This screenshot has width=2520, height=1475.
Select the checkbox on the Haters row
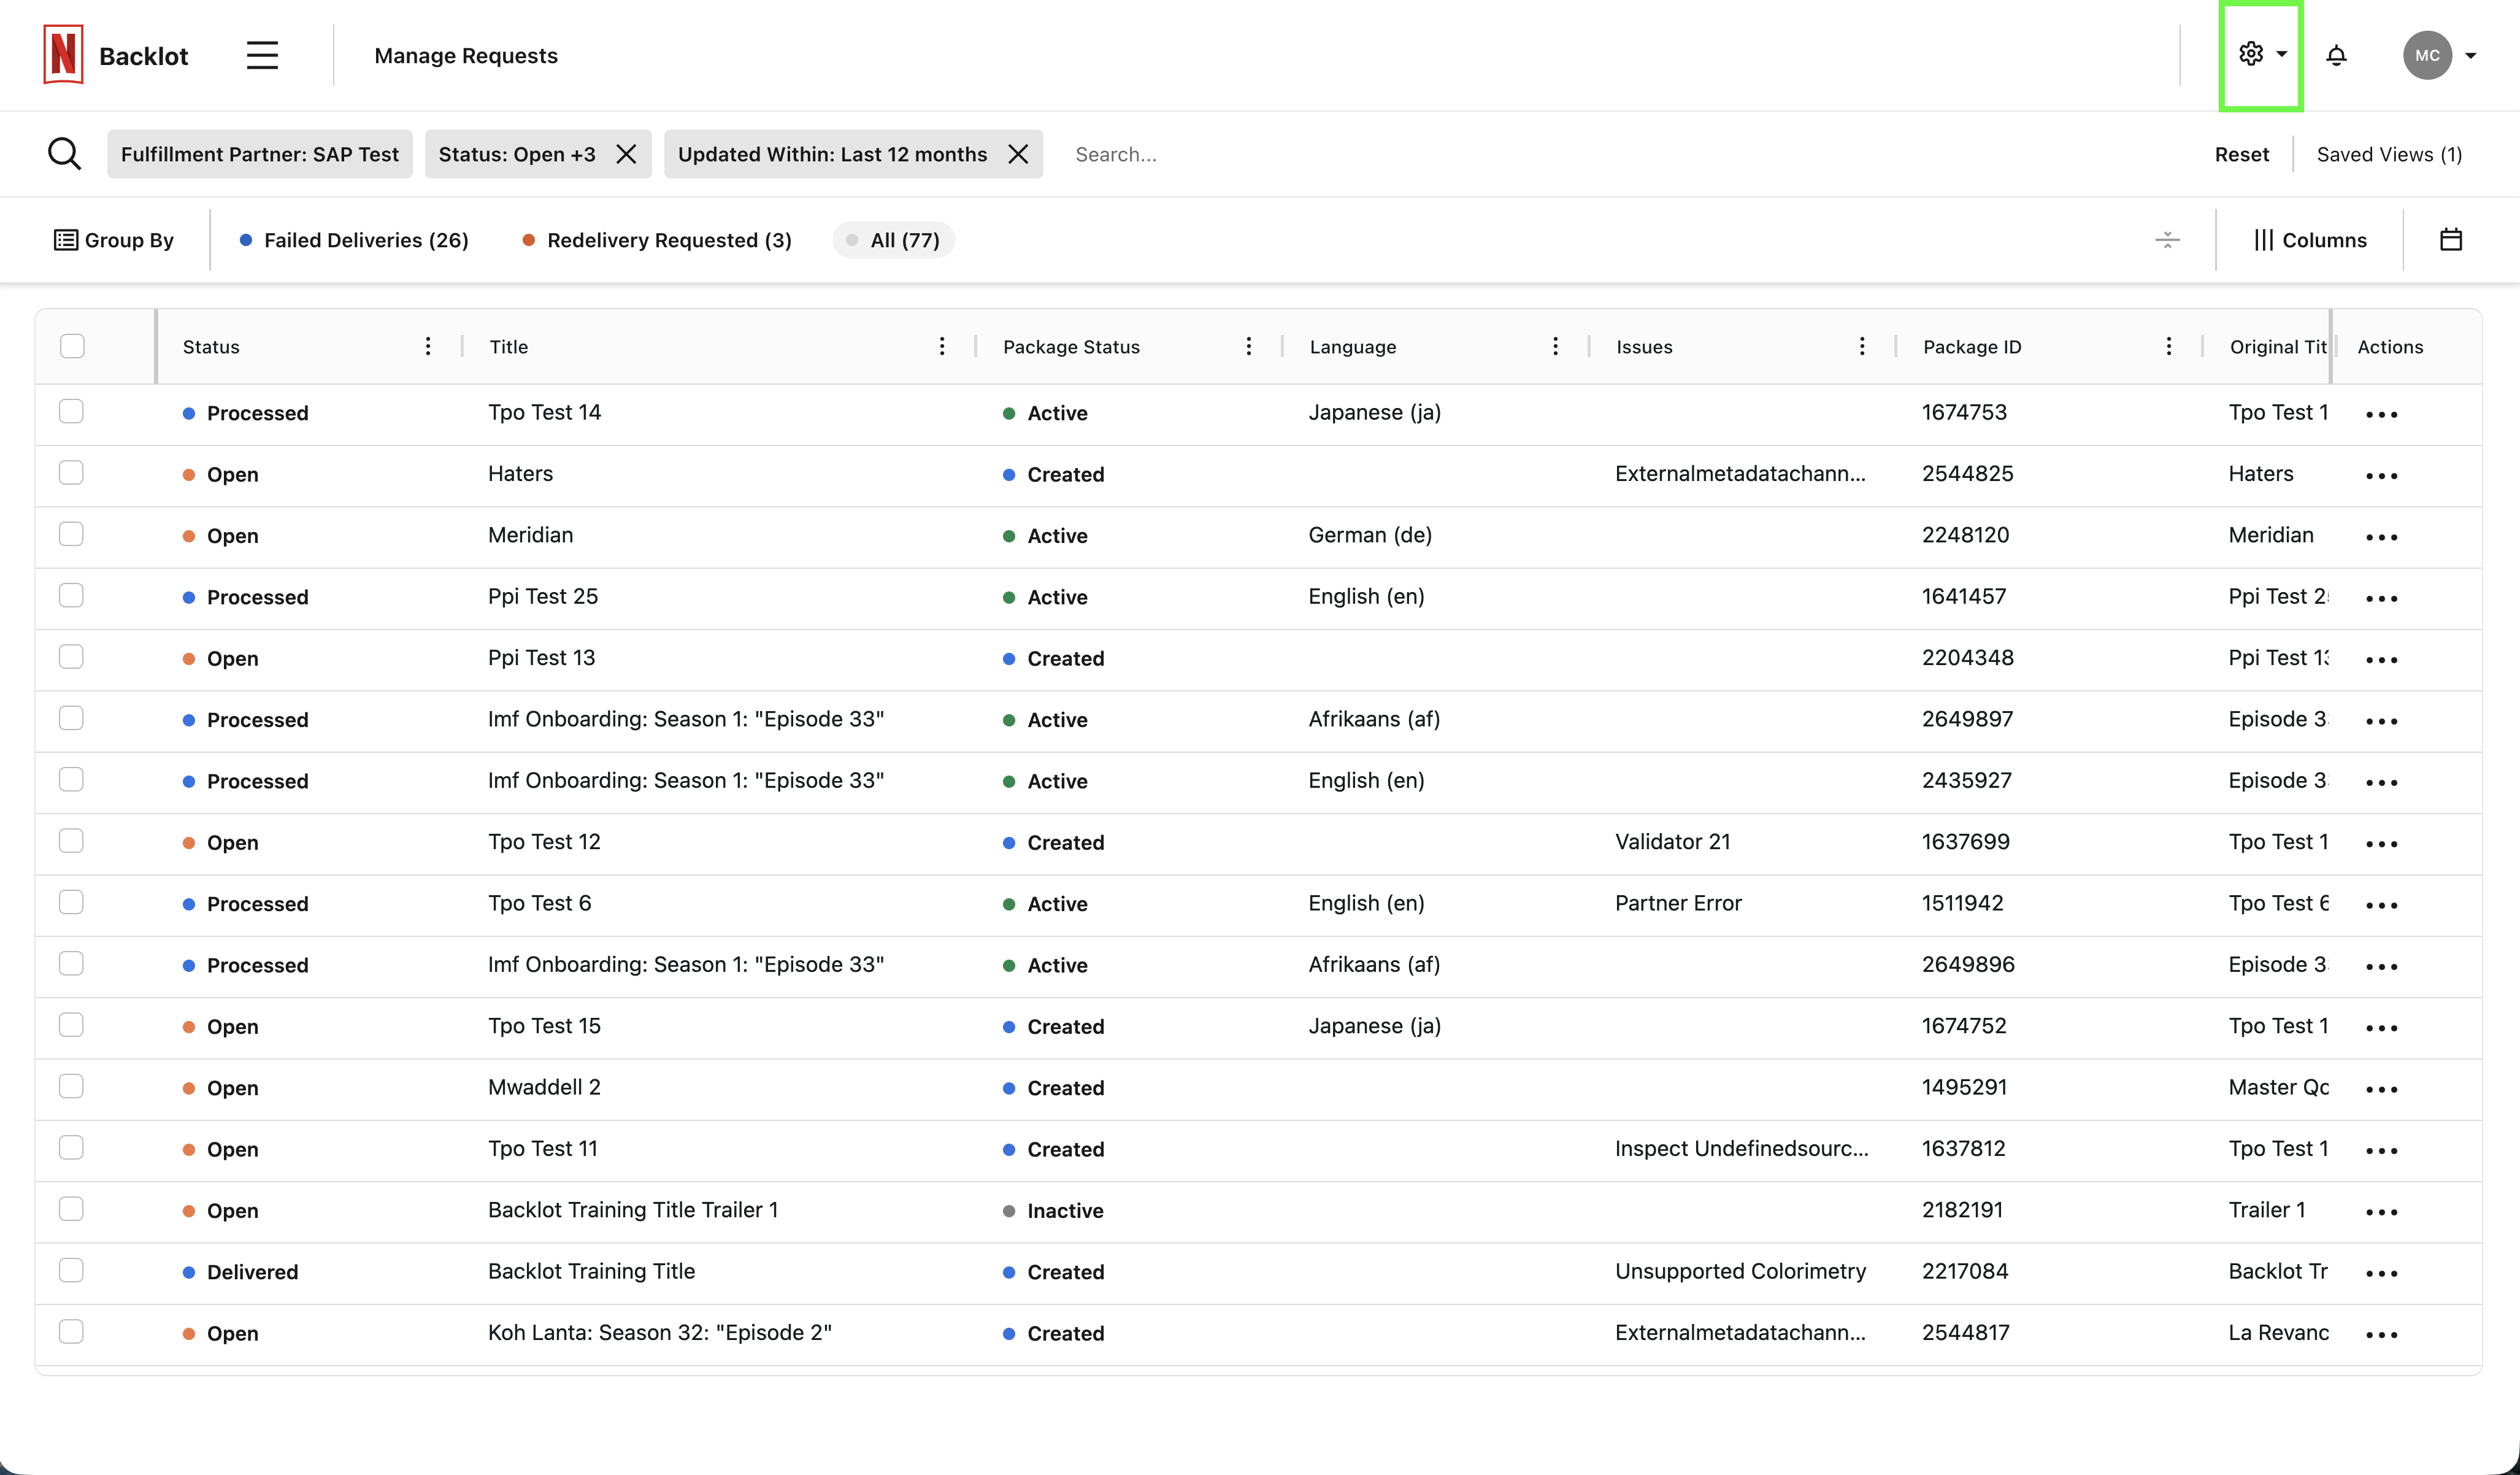(x=71, y=472)
